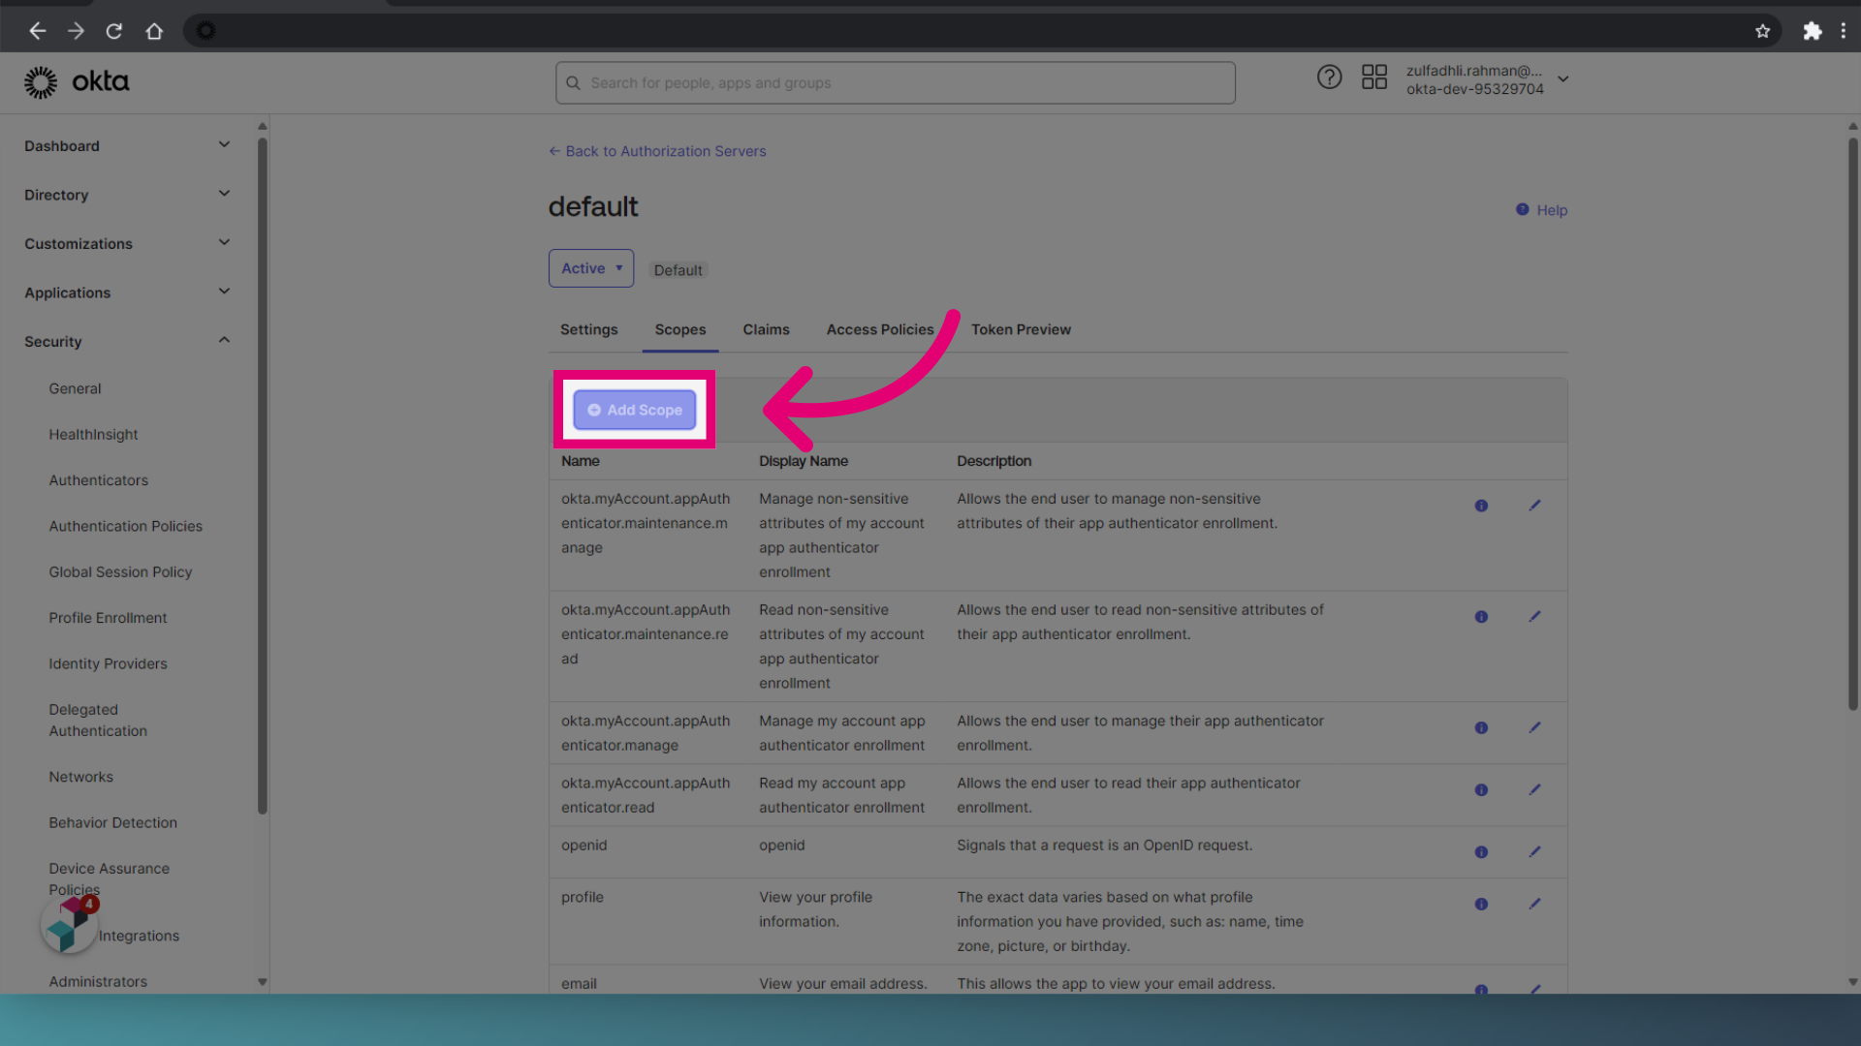Viewport: 1861px width, 1046px height.
Task: Go to the browser home icon
Action: [154, 31]
